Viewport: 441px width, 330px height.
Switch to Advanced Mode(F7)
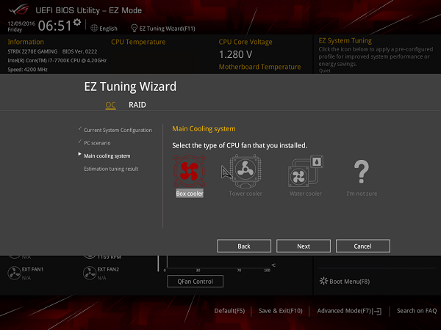tap(344, 311)
